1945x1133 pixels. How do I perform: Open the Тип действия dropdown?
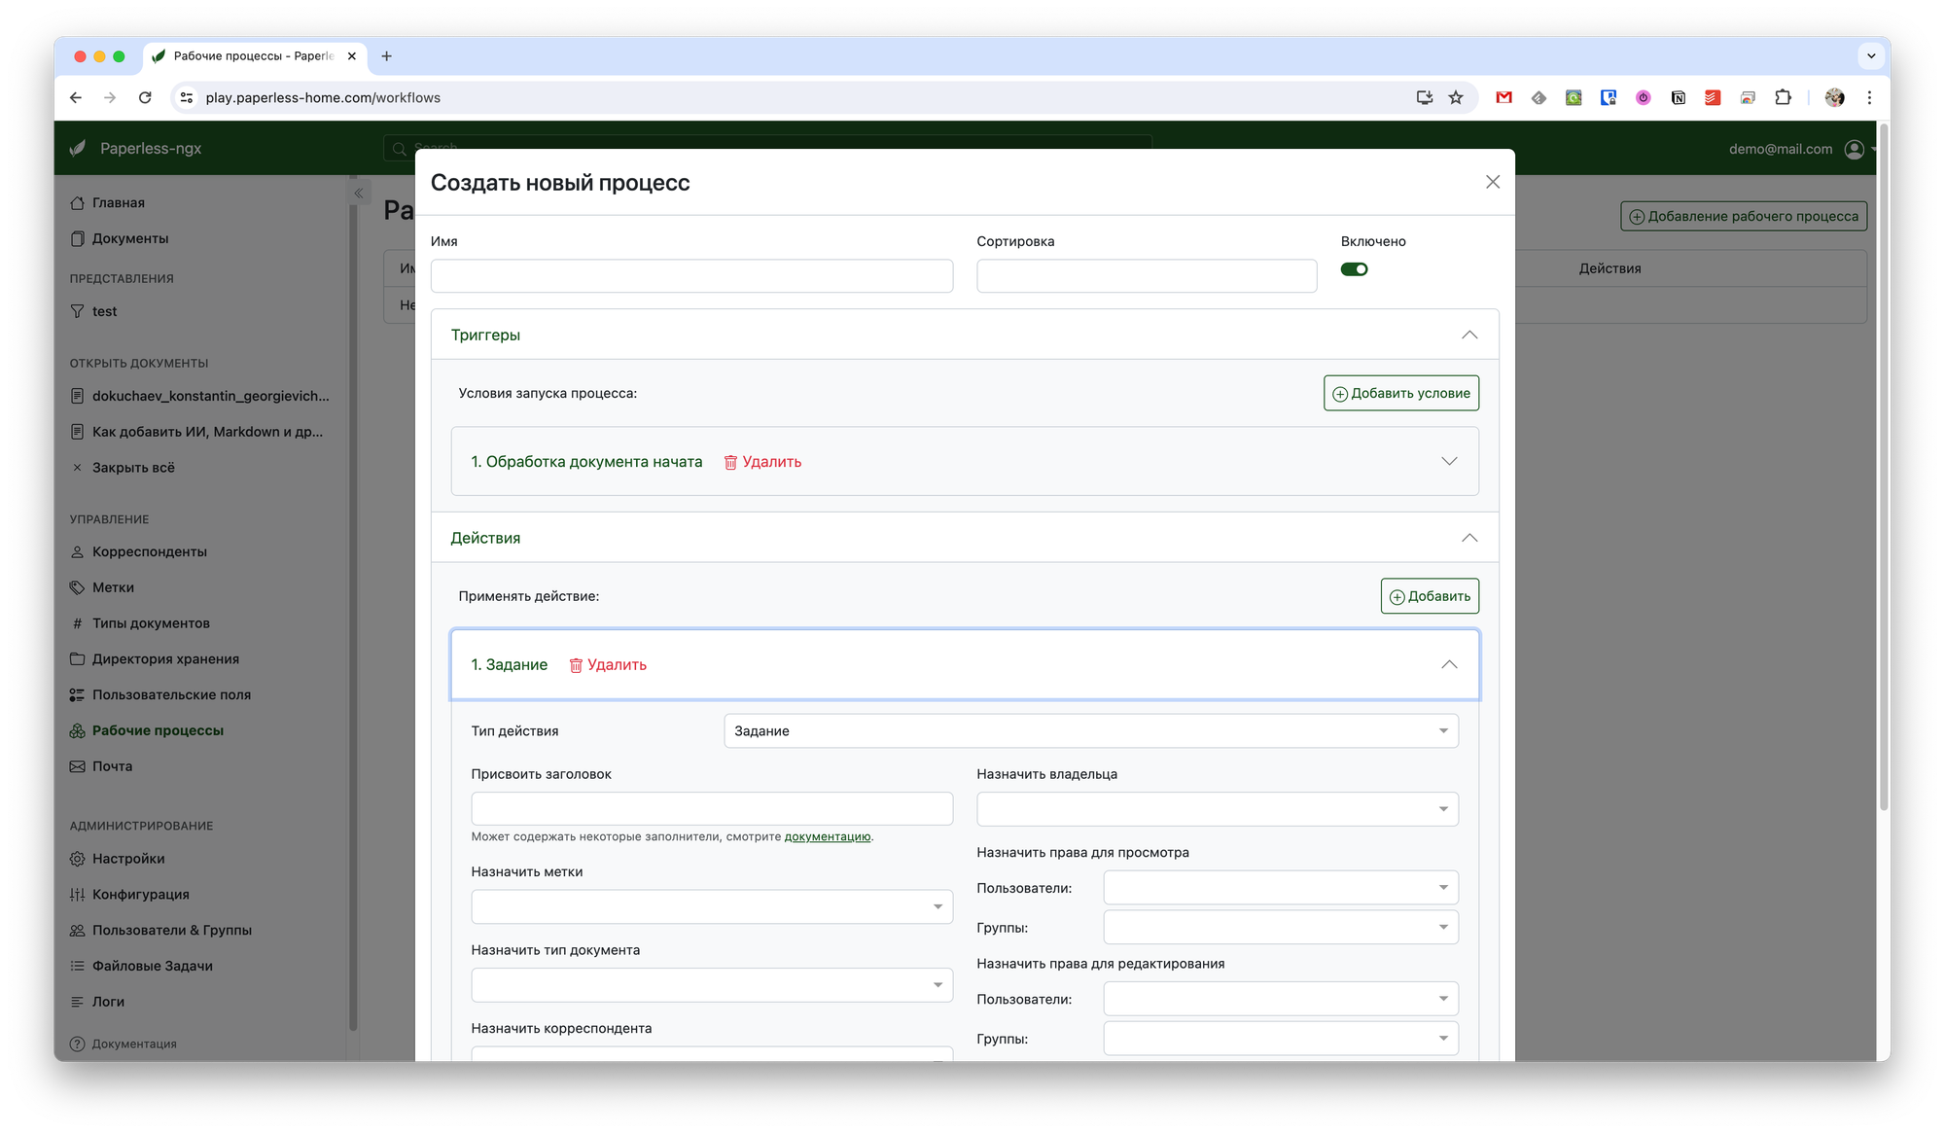[1090, 731]
